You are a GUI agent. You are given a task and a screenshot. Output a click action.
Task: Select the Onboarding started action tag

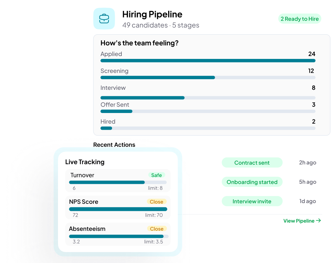(252, 182)
